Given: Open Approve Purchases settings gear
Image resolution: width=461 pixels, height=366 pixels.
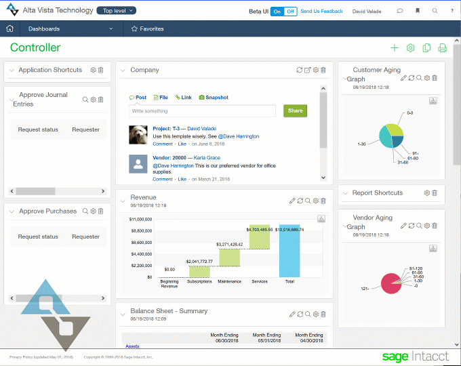Looking at the screenshot, I should point(93,211).
